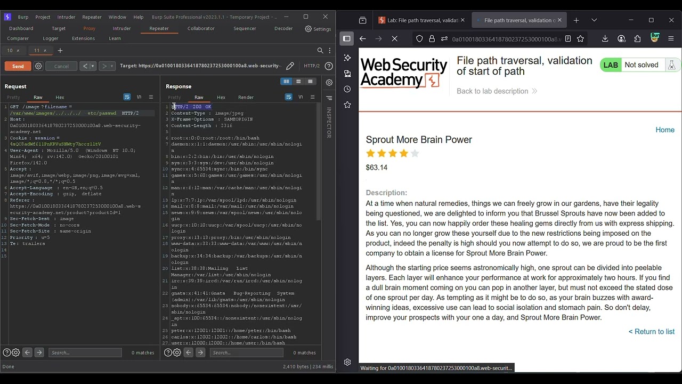The image size is (682, 384).
Task: Click the Home link on lab page
Action: (x=665, y=130)
